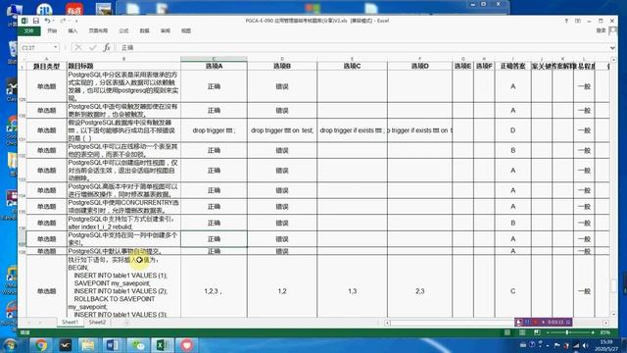This screenshot has width=627, height=353.
Task: Save the workbook with the floppy disk icon
Action: pos(36,21)
